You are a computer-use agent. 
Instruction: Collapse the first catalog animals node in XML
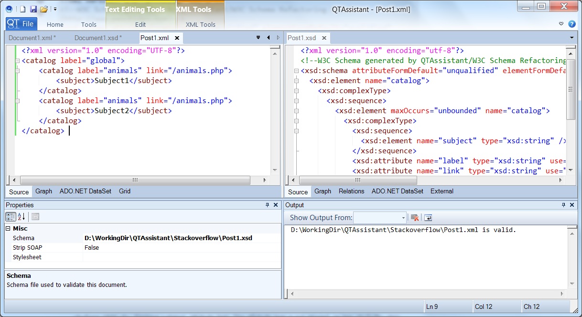click(17, 71)
